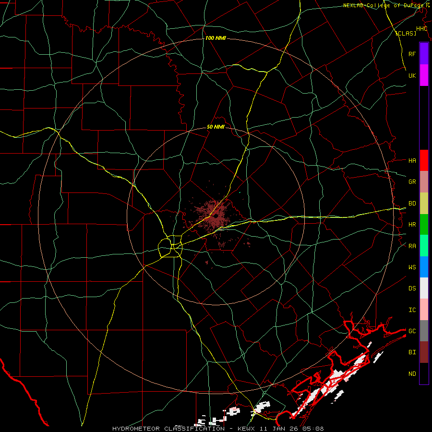
Task: Click the IC legend label
Action: click(412, 310)
